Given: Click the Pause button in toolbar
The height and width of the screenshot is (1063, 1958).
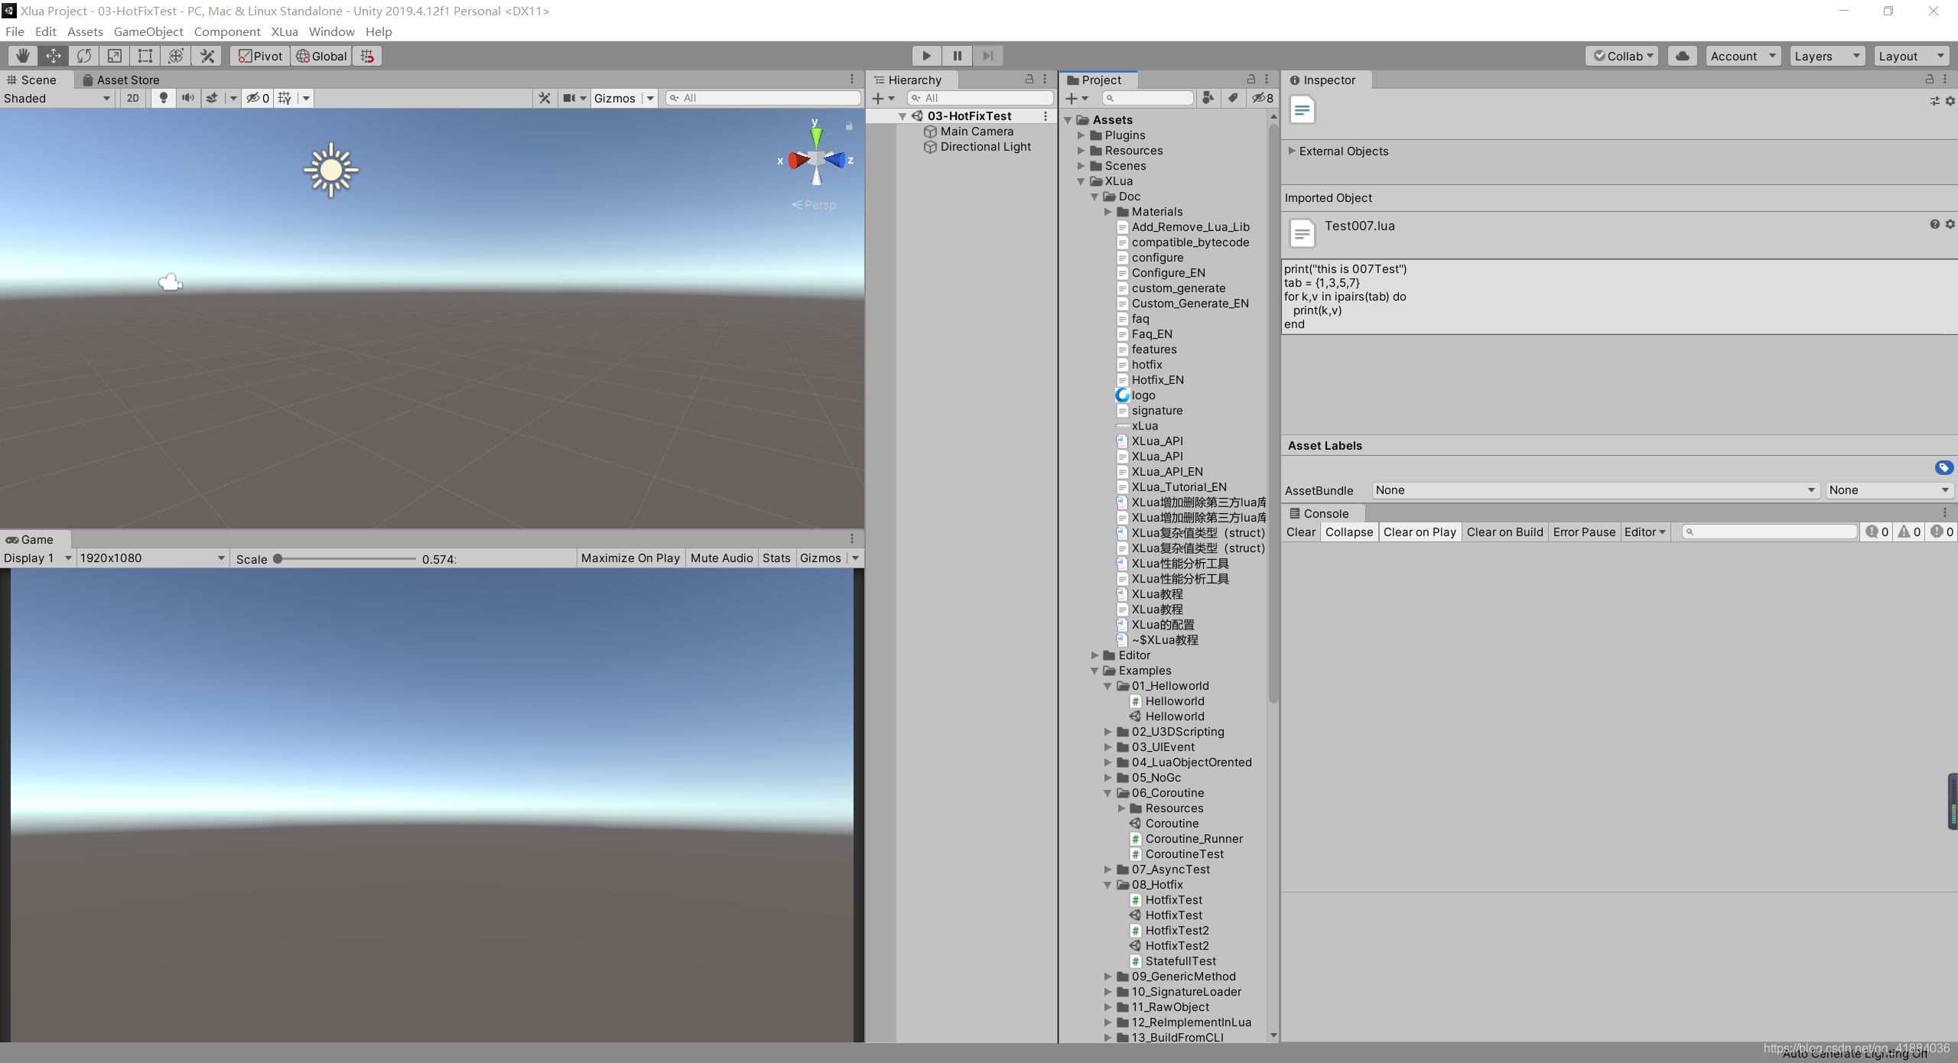Looking at the screenshot, I should pyautogui.click(x=955, y=55).
